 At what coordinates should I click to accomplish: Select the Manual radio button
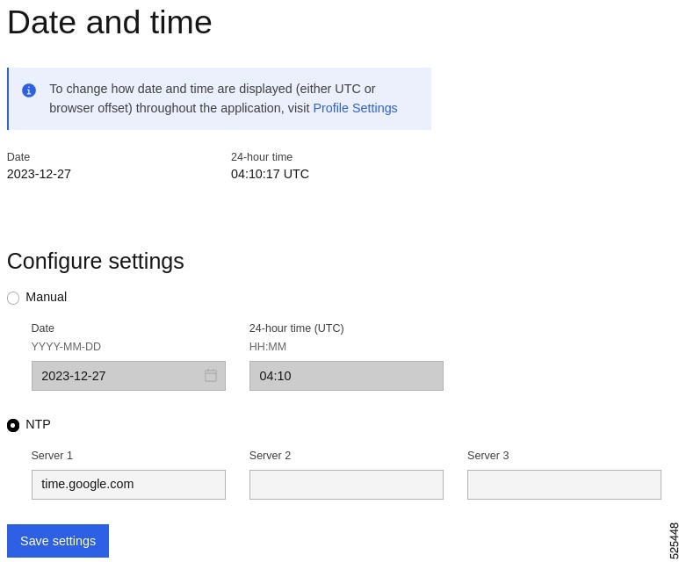coord(13,298)
